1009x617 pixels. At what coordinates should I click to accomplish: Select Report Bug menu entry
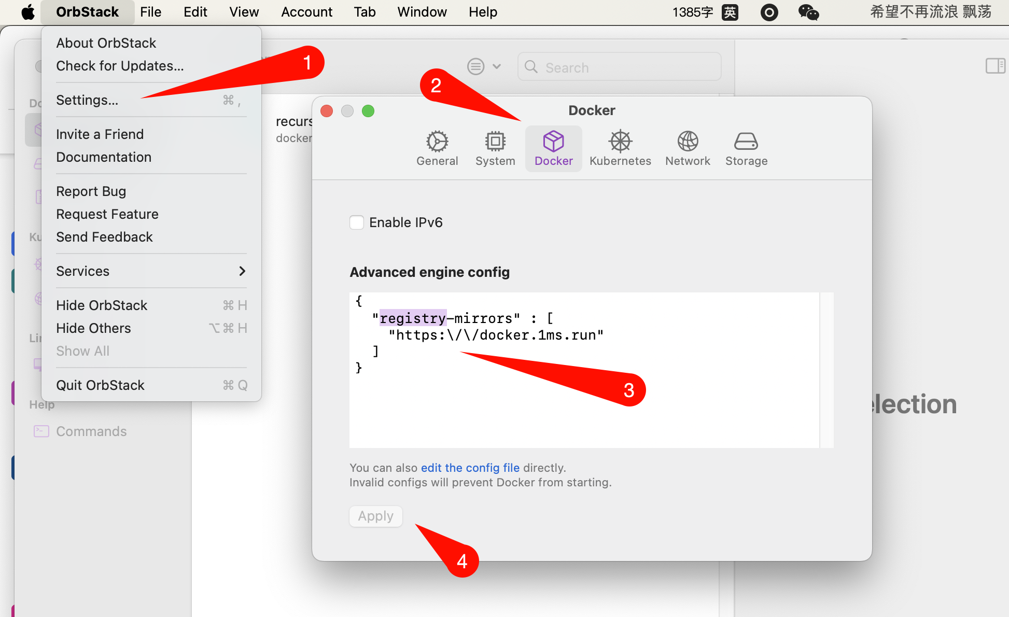click(x=151, y=191)
